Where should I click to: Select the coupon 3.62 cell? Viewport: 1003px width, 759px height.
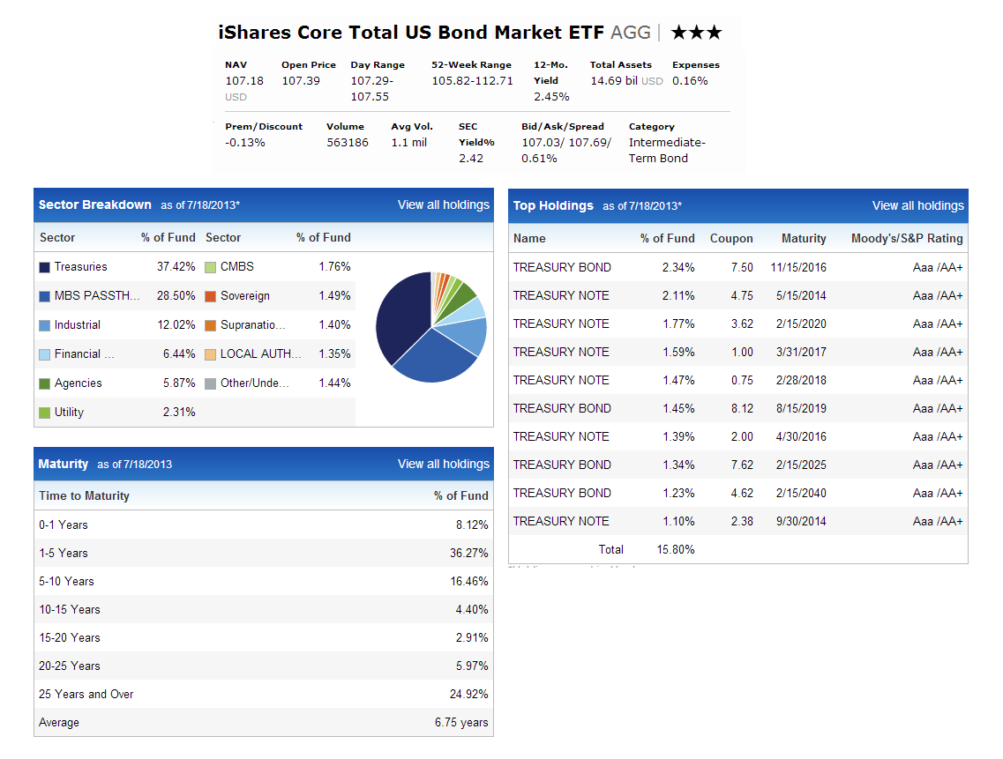[x=742, y=324]
